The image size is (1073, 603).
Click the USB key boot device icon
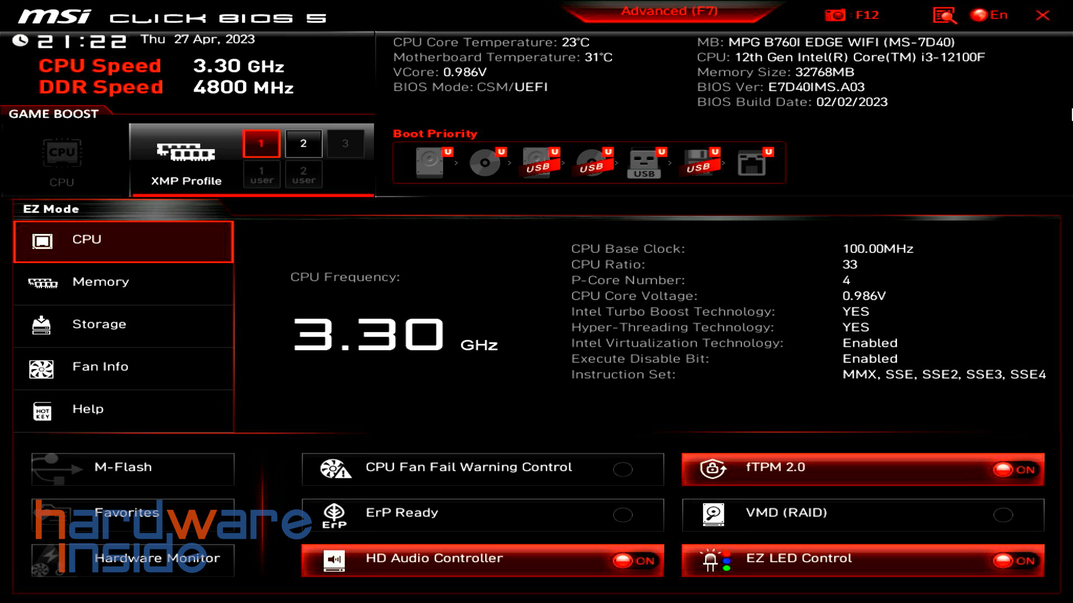pos(644,163)
